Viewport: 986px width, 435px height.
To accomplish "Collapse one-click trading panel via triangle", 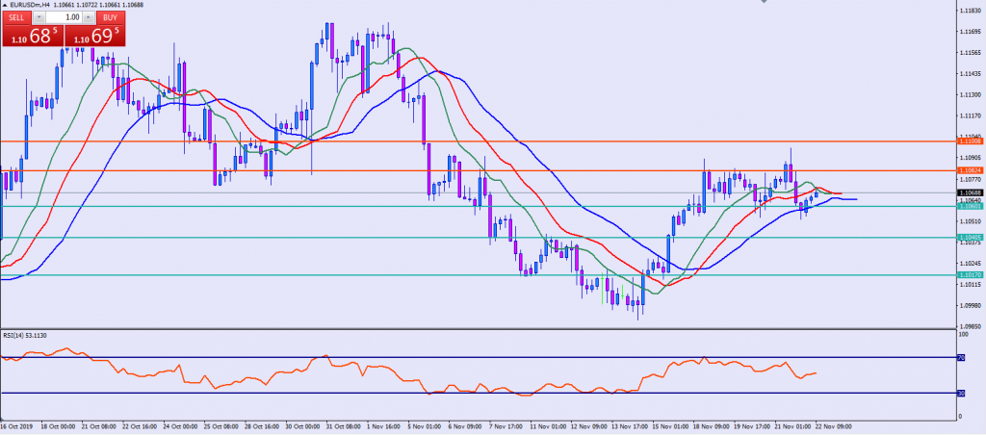I will pyautogui.click(x=5, y=5).
